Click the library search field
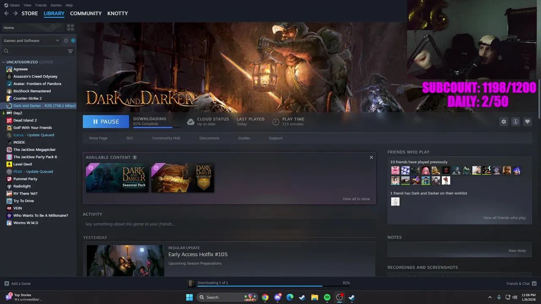Screen dimensions: 541x304 click(35, 51)
